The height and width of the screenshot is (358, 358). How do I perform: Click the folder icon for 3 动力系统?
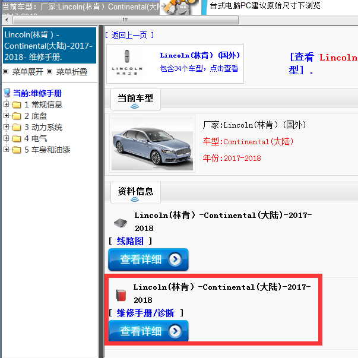17,127
